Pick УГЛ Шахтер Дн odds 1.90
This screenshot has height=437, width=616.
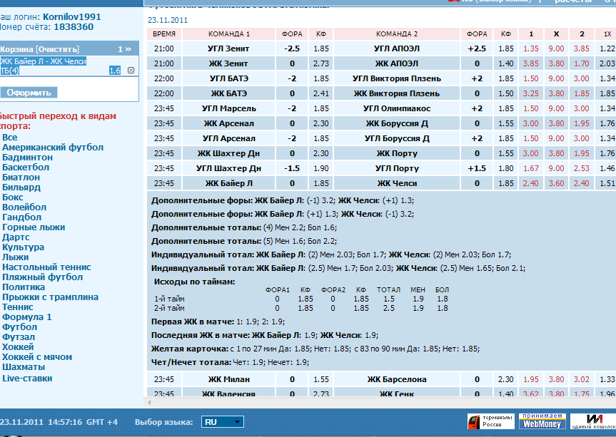coord(321,168)
